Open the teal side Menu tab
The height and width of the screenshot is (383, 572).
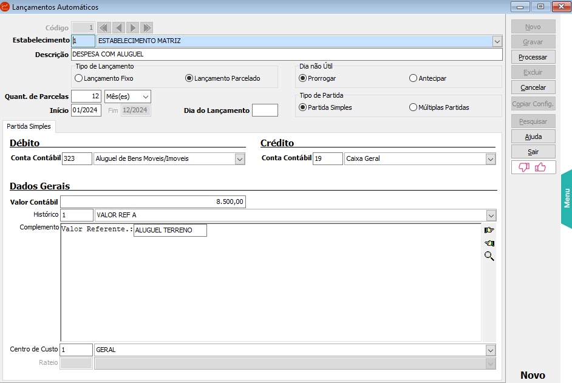click(566, 198)
